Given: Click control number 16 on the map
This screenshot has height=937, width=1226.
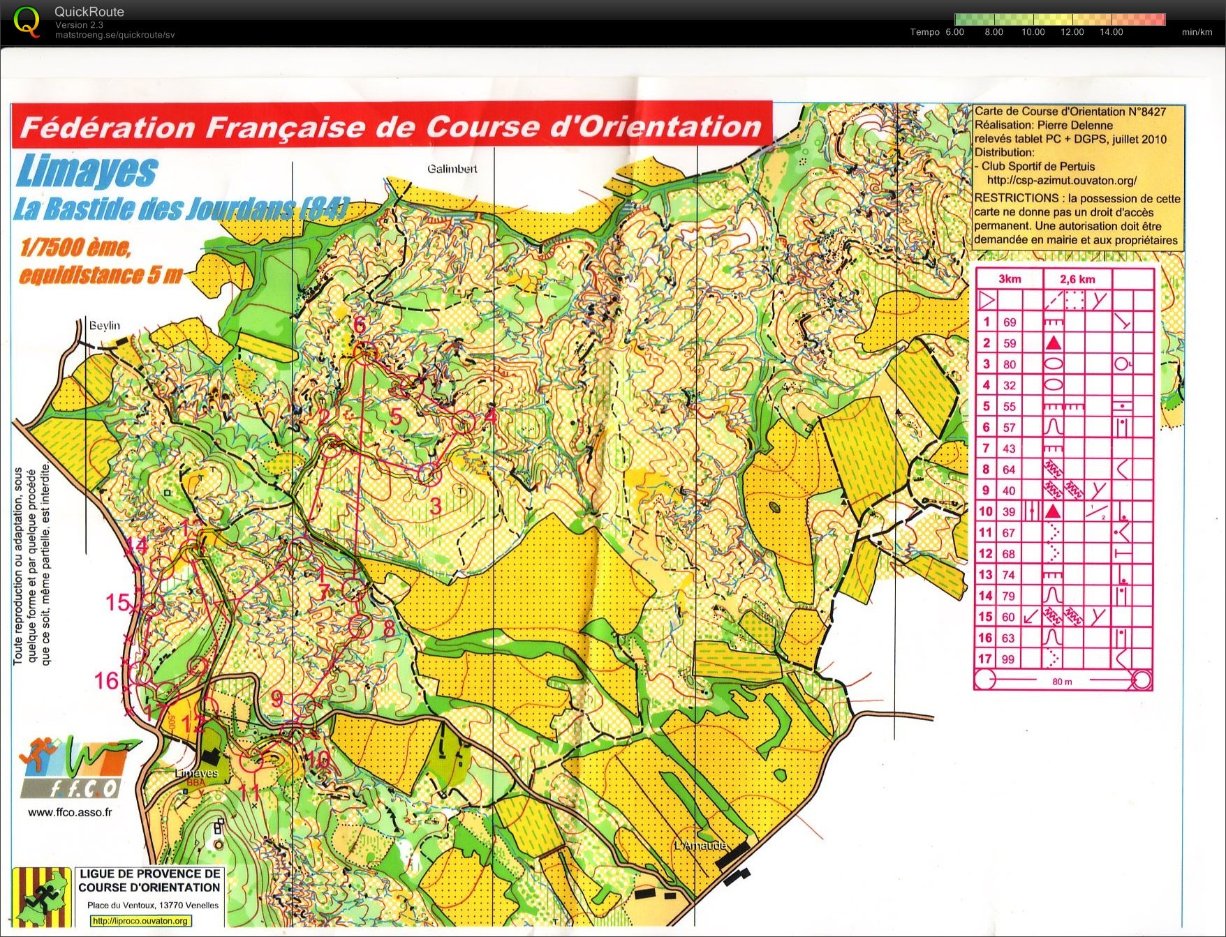Looking at the screenshot, I should (107, 680).
